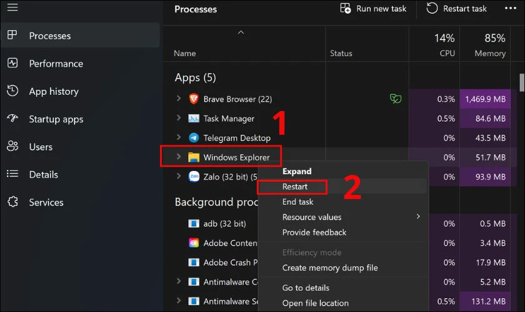This screenshot has width=525, height=312.
Task: Sort by the Status column header
Action: 341,53
